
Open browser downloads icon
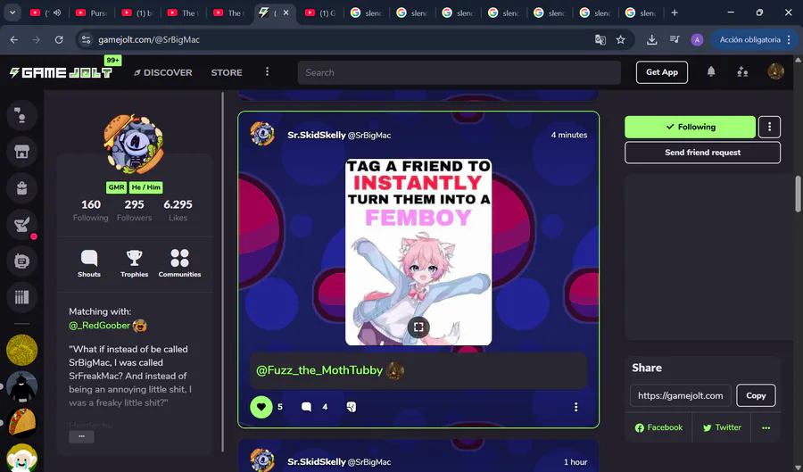coord(651,39)
